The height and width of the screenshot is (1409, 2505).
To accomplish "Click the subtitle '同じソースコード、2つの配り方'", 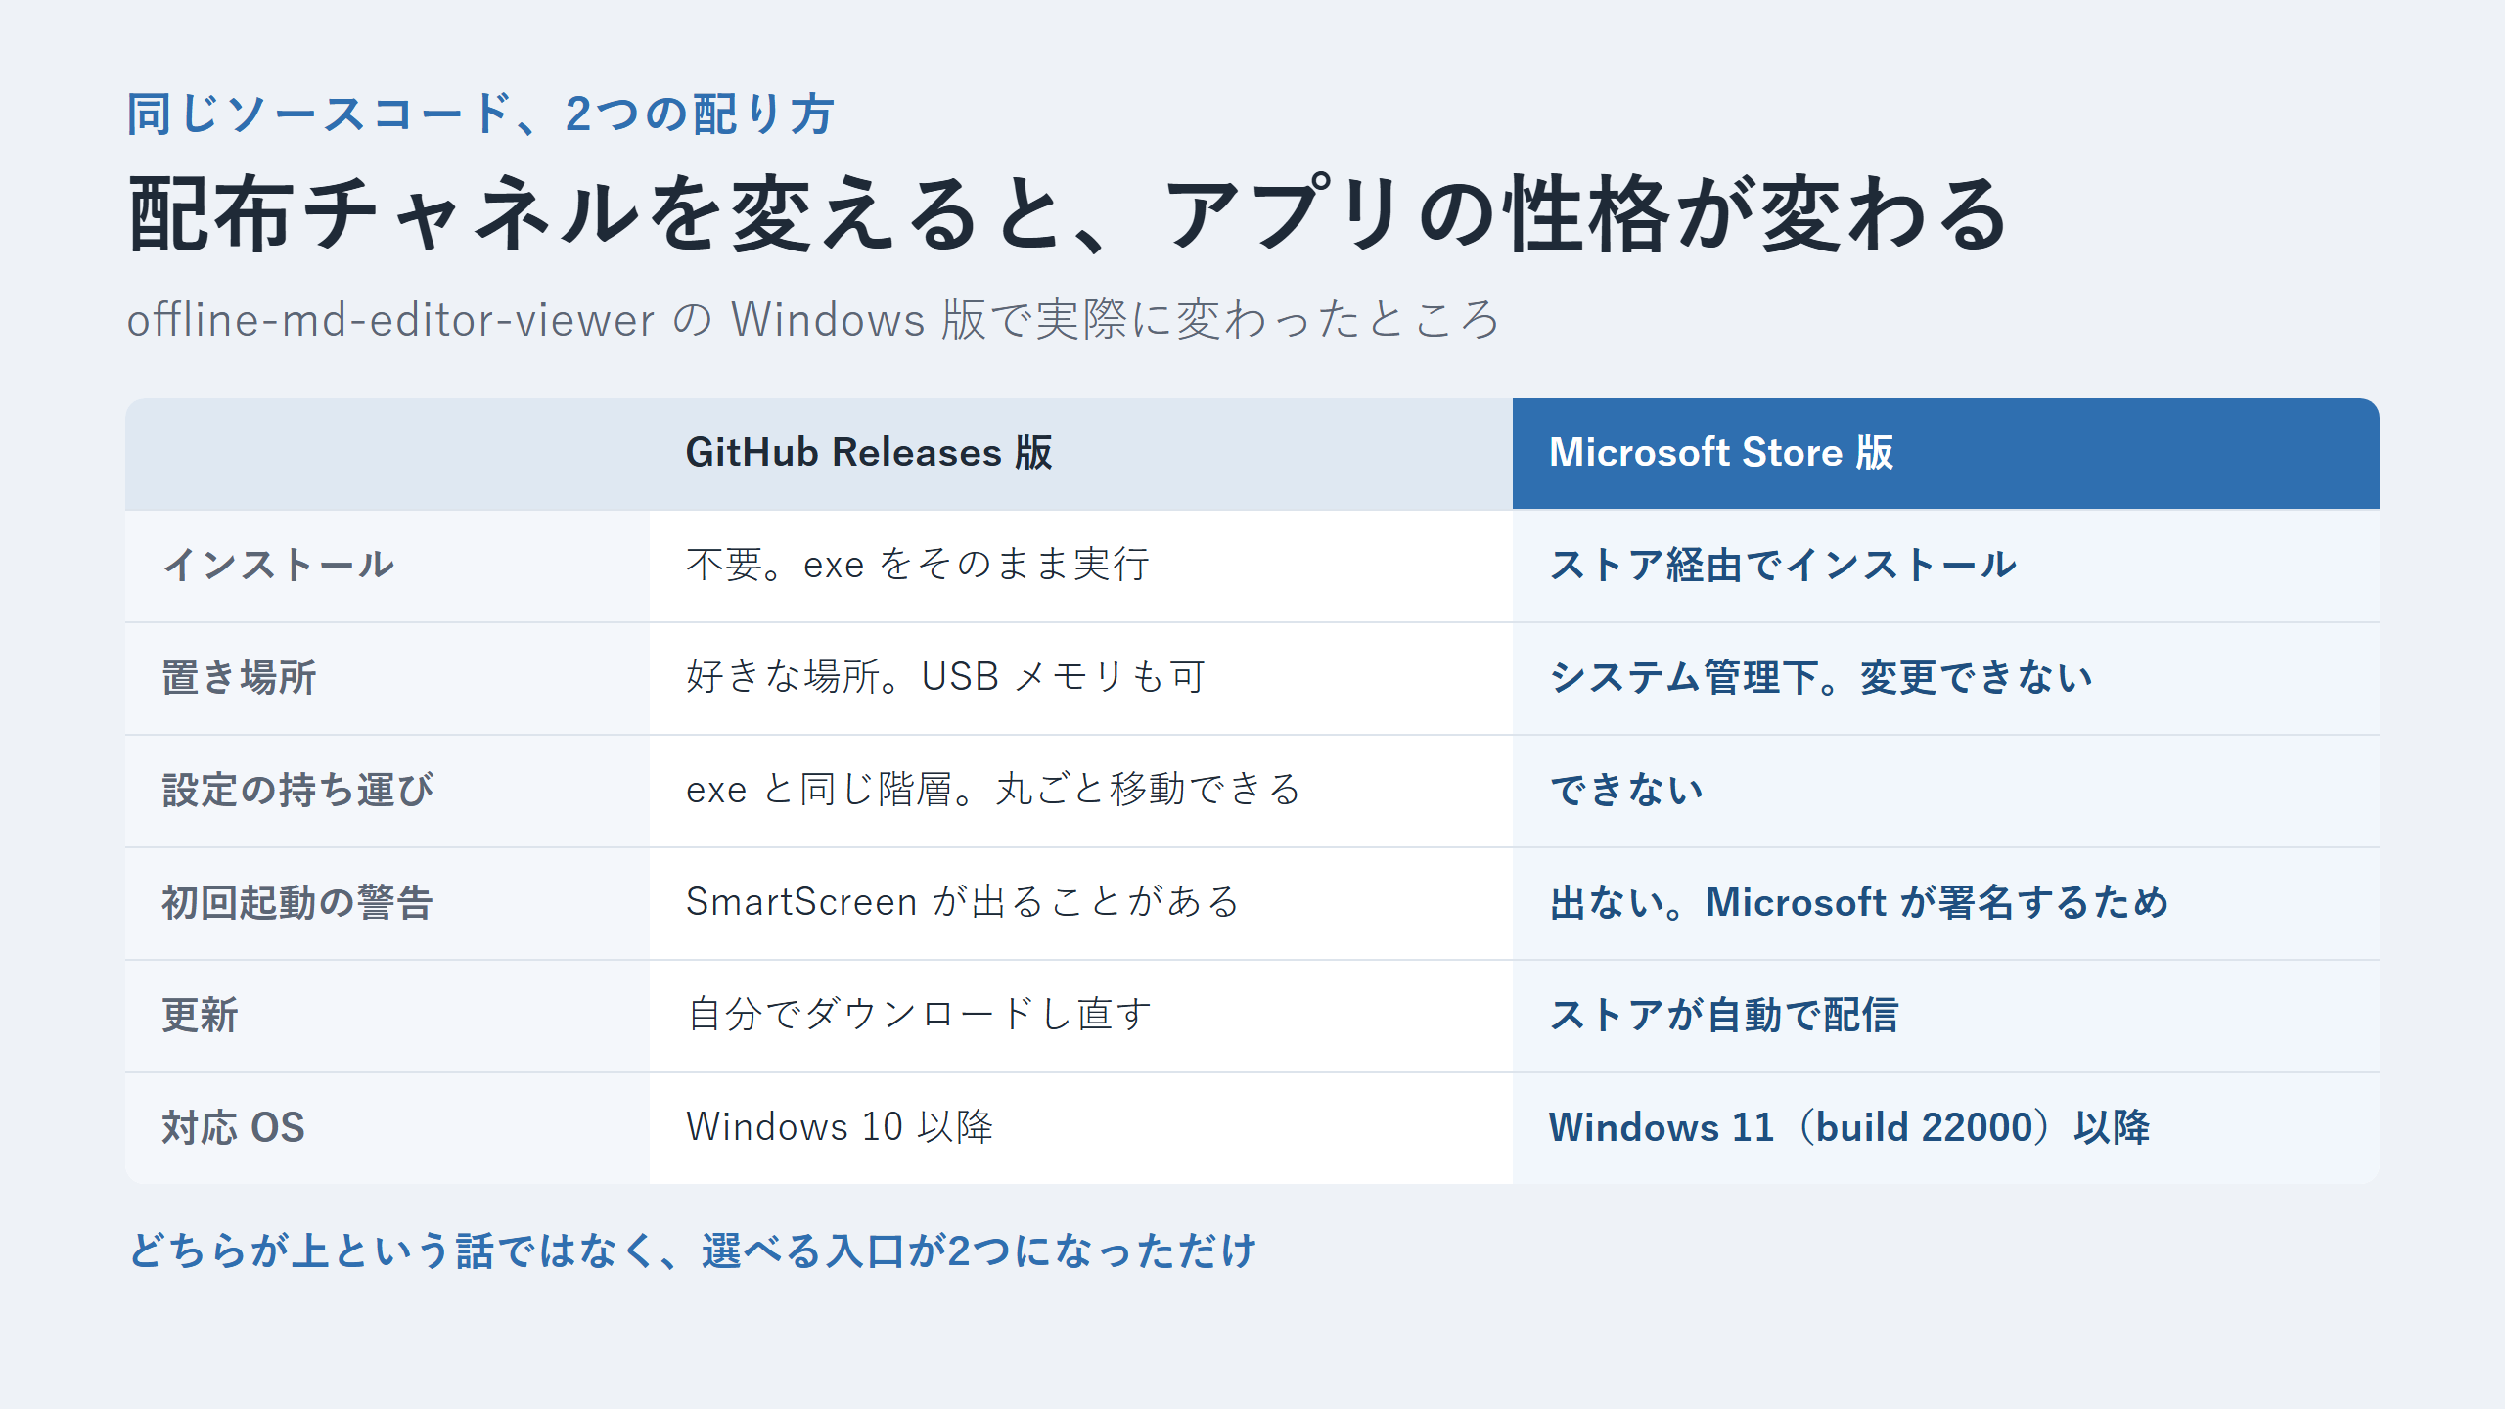I will 480,114.
